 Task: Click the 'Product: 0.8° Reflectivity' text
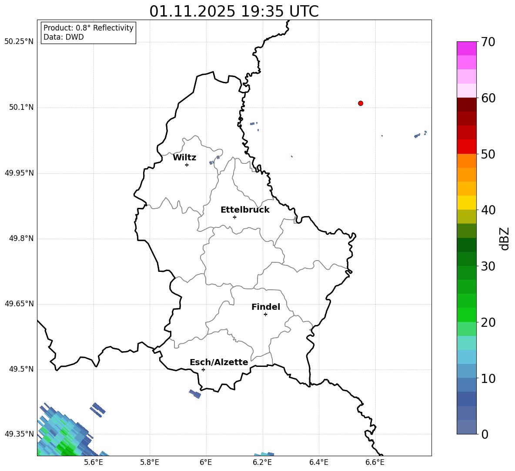point(88,28)
